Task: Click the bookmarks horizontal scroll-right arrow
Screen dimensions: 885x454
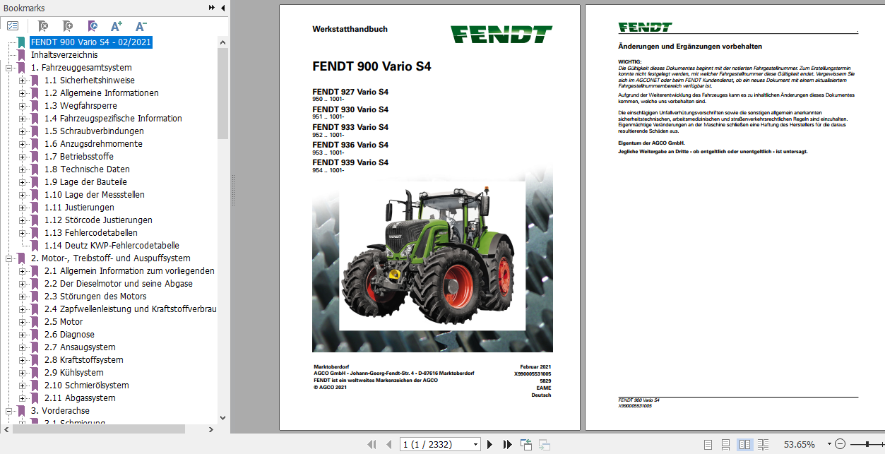Action: [212, 429]
